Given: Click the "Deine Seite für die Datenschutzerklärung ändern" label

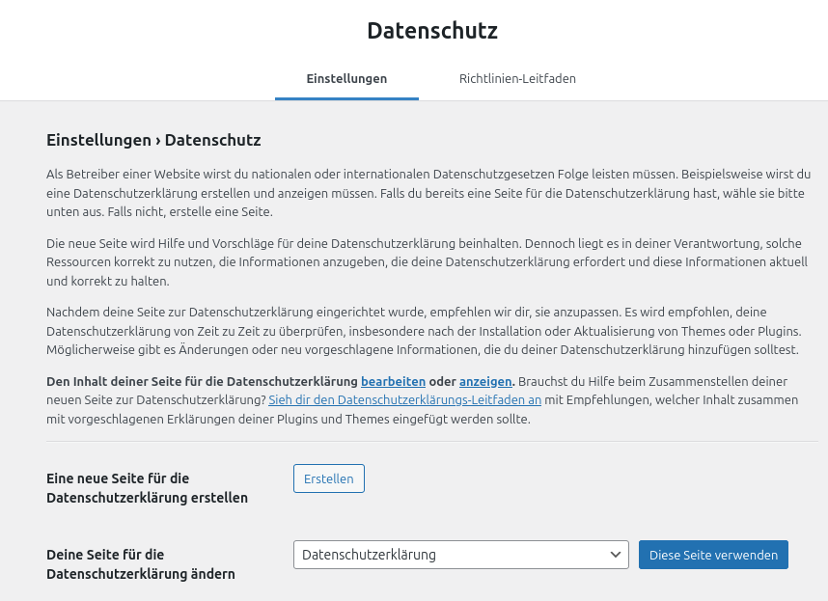Looking at the screenshot, I should (x=140, y=564).
